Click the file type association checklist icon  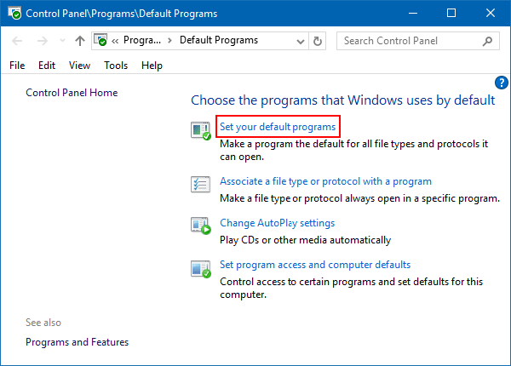[x=200, y=185]
